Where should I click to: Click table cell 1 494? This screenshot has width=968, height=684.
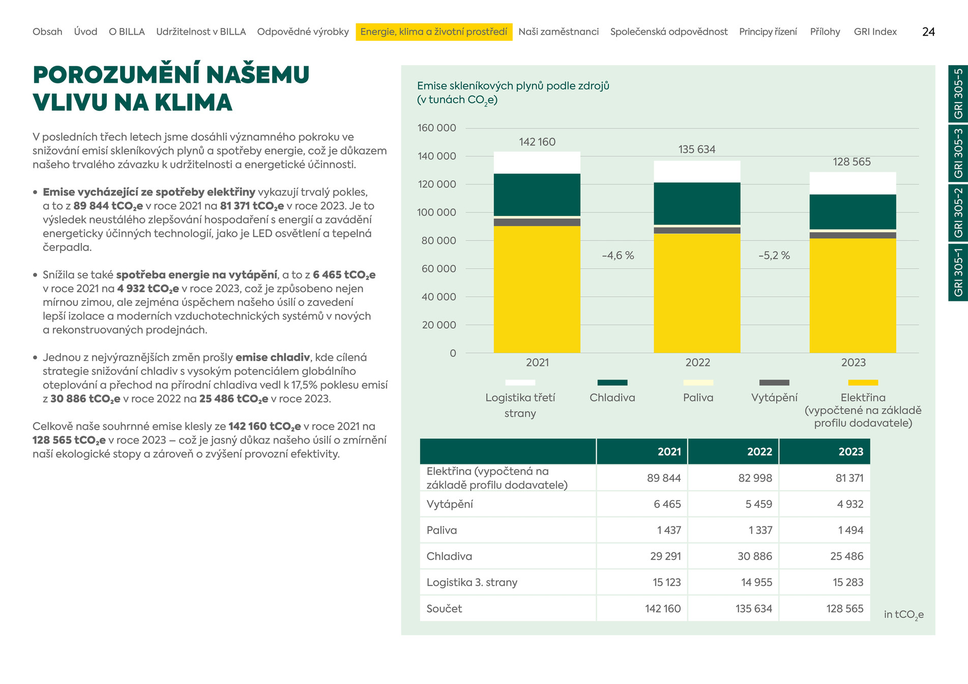point(851,531)
